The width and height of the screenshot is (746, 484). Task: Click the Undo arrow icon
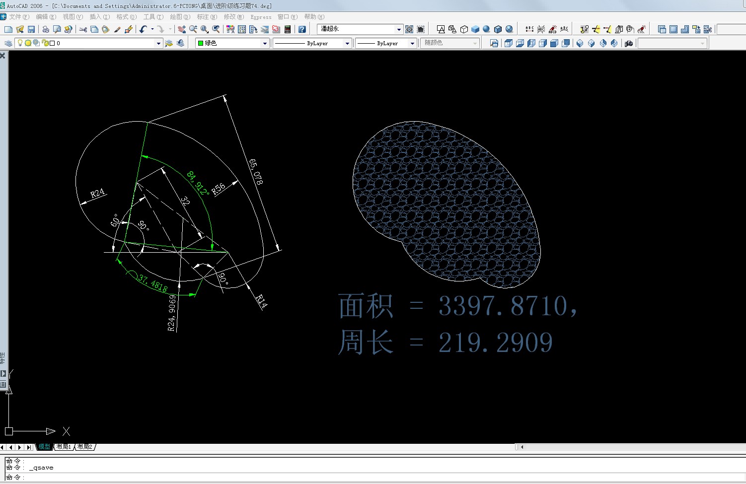(143, 29)
